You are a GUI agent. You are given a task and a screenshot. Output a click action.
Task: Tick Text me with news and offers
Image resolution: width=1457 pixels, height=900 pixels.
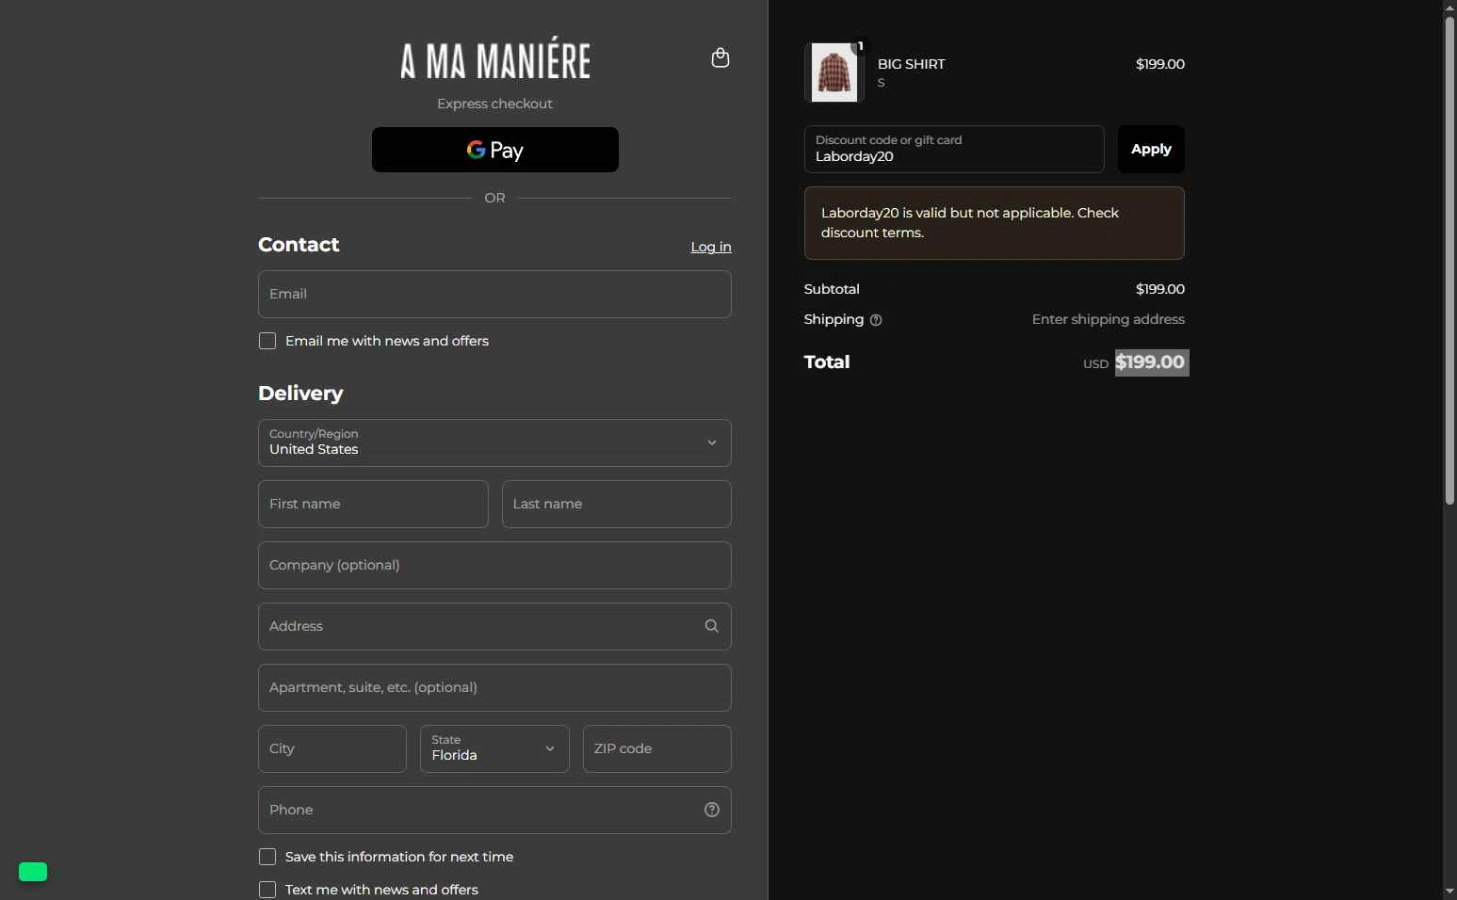(x=267, y=890)
